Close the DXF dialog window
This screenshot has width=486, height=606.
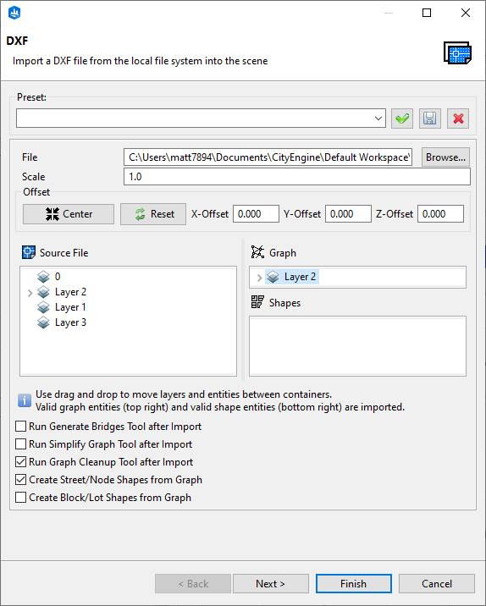(x=466, y=13)
